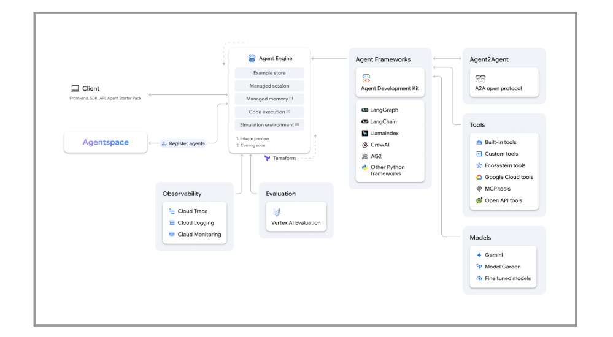The width and height of the screenshot is (613, 337).
Task: Click the Custom tools icon
Action: tap(479, 154)
